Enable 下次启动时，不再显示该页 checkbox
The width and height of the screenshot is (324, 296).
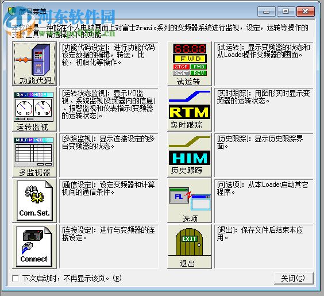click(16, 278)
